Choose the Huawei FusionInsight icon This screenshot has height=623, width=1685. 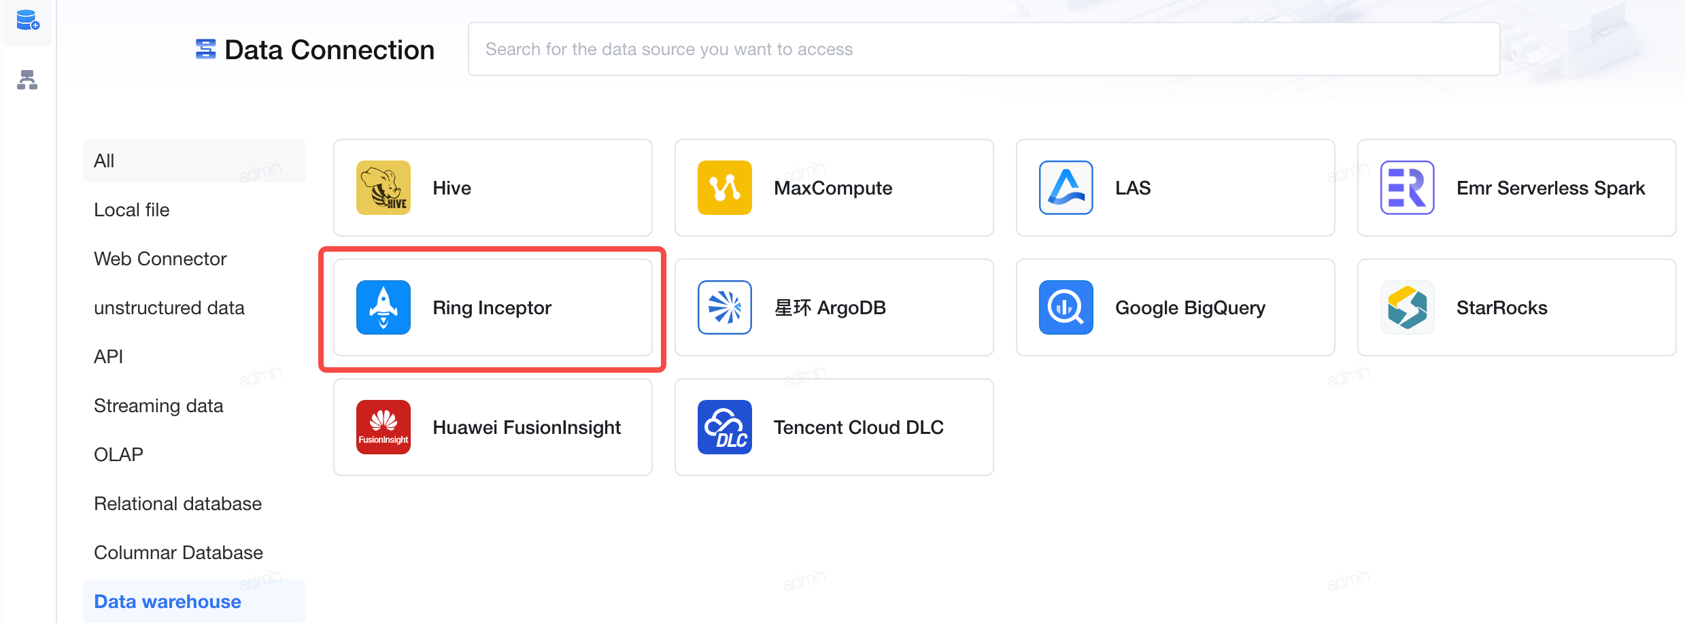pos(384,427)
